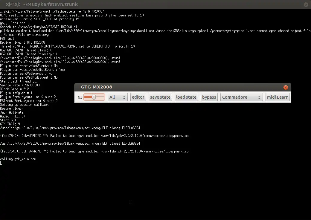Click the 'Setting up session callback' line
This screenshot has width=311, height=220.
pyautogui.click(x=24, y=105)
